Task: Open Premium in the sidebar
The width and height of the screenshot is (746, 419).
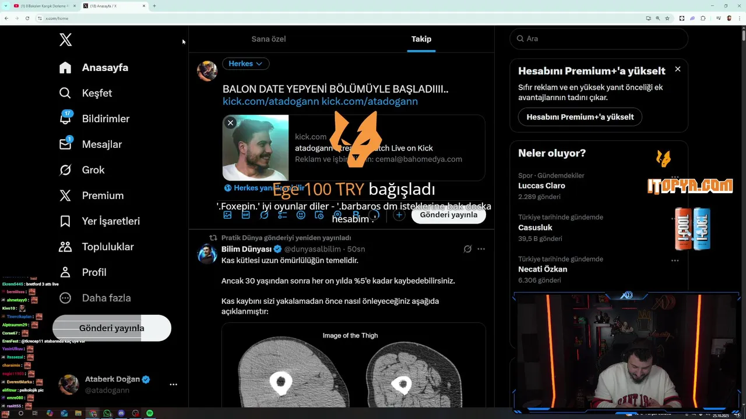Action: pyautogui.click(x=92, y=196)
